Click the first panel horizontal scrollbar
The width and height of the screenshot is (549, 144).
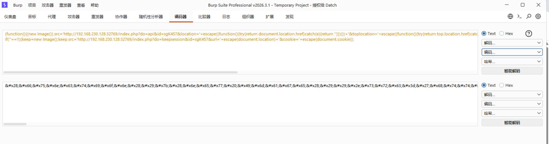pyautogui.click(x=120, y=72)
